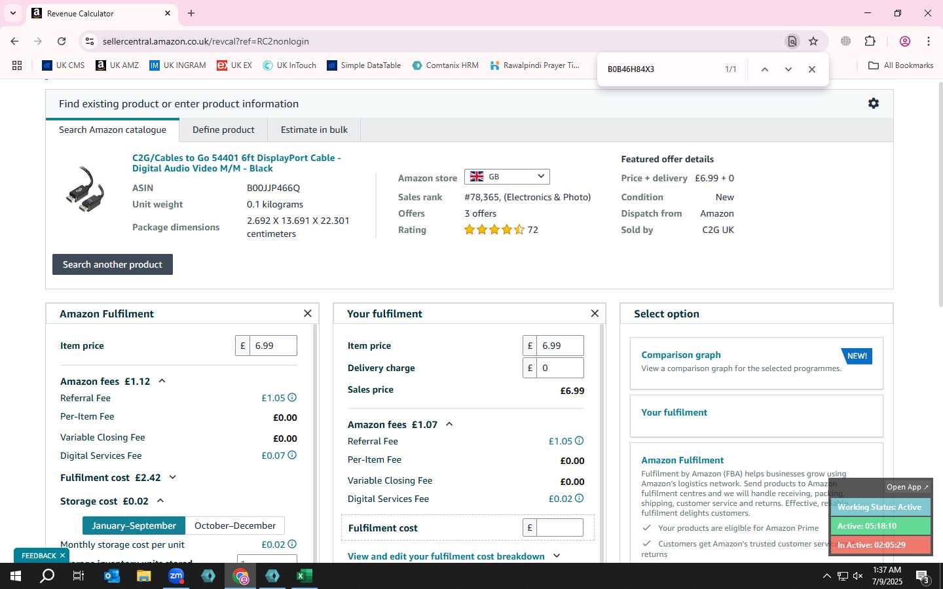
Task: Open the Amazon store GB dropdown
Action: tap(507, 177)
